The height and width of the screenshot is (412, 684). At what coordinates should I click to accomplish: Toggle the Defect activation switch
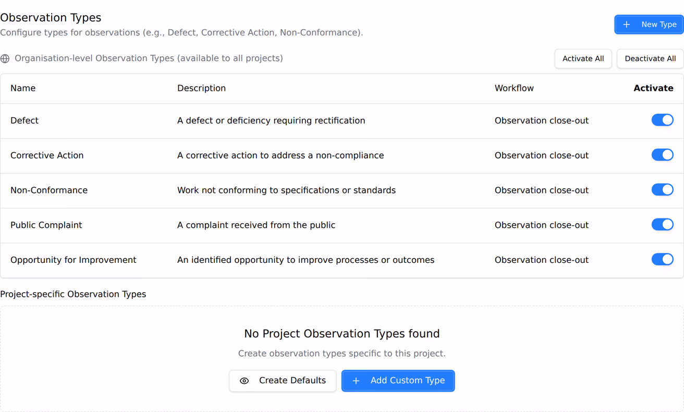(x=663, y=120)
